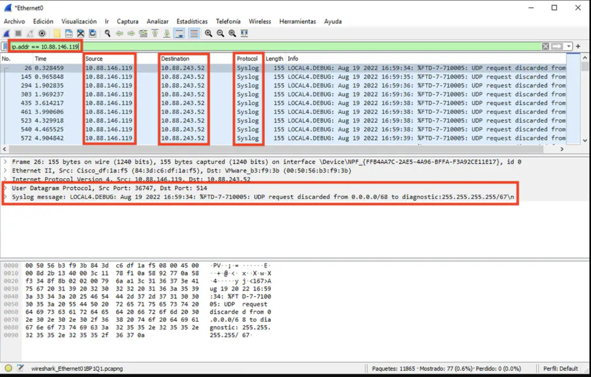Image resolution: width=591 pixels, height=377 pixels.
Task: Toggle packet list colorization
Action: pyautogui.click(x=194, y=34)
